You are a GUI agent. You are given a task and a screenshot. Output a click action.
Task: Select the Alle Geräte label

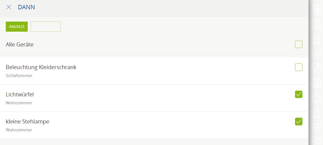click(19, 45)
